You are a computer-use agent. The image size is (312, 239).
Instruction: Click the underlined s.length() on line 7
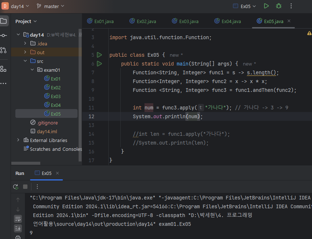point(261,72)
